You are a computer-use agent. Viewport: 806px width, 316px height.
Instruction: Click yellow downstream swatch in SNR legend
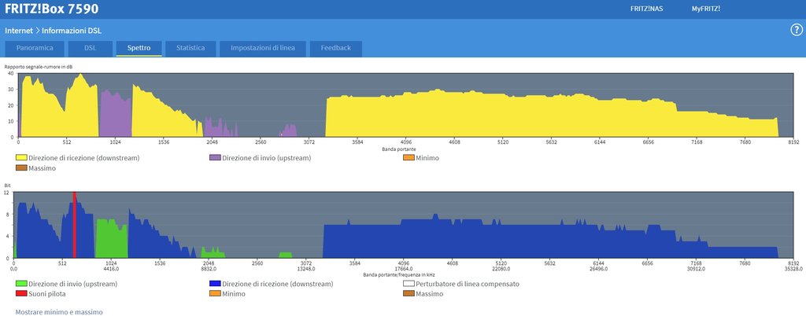click(21, 158)
